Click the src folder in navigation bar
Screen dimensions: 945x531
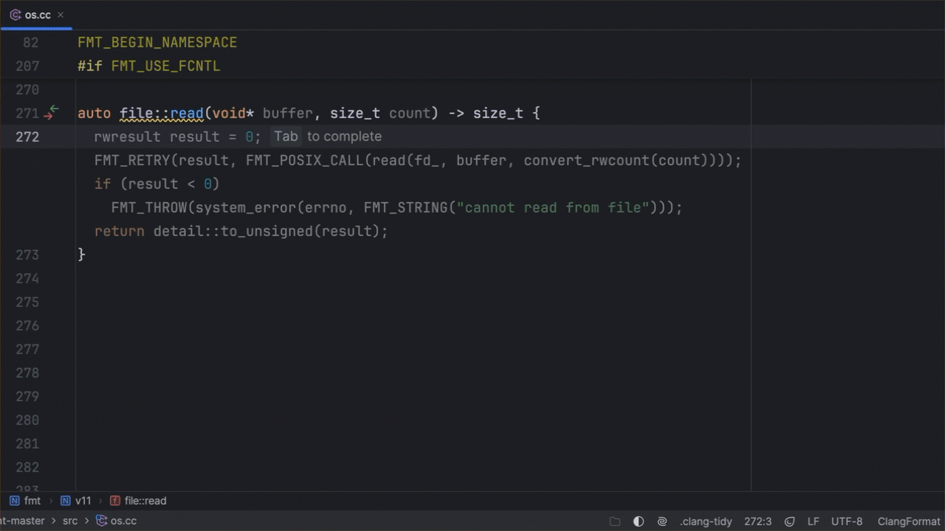(x=69, y=521)
